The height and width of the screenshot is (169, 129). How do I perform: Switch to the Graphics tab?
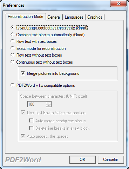pos(95,17)
